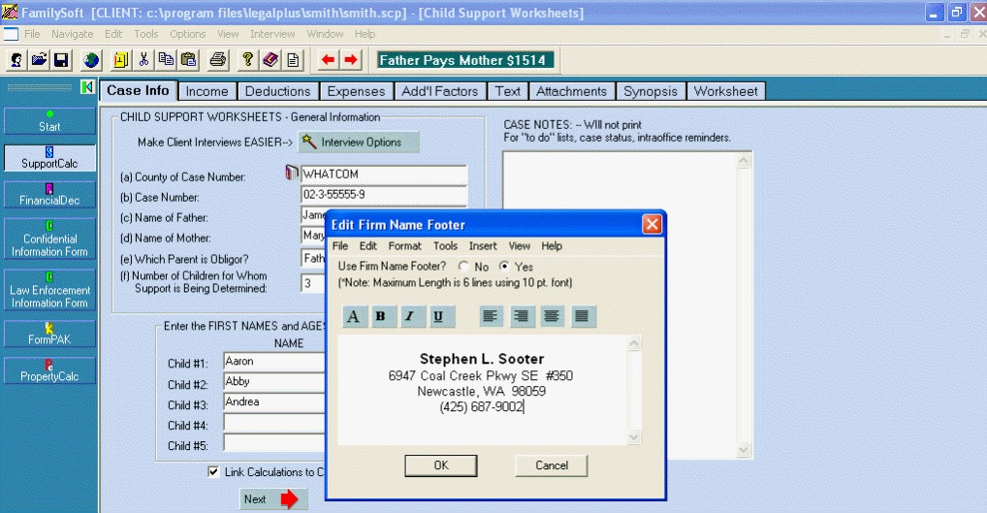
Task: Switch to the Income tab
Action: pos(207,91)
